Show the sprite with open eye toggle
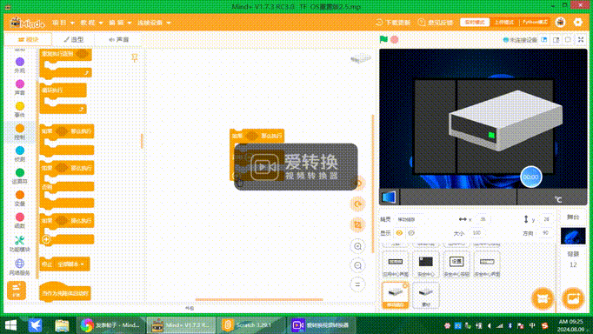Viewport: 593px width, 334px height. 399,233
